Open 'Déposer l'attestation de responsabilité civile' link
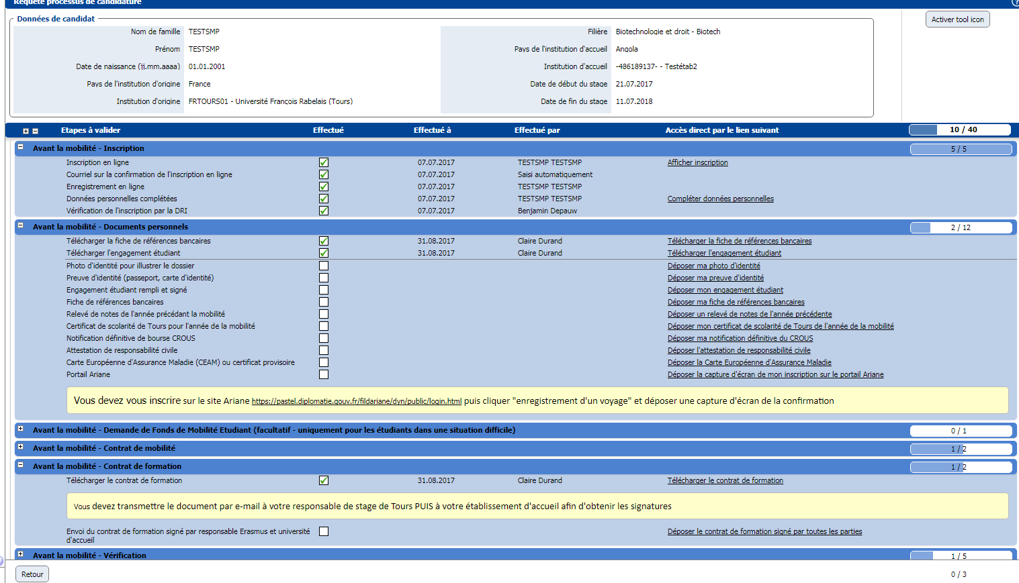The height and width of the screenshot is (583, 1019). point(739,350)
